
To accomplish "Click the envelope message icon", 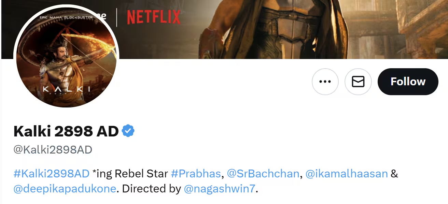I will (358, 82).
